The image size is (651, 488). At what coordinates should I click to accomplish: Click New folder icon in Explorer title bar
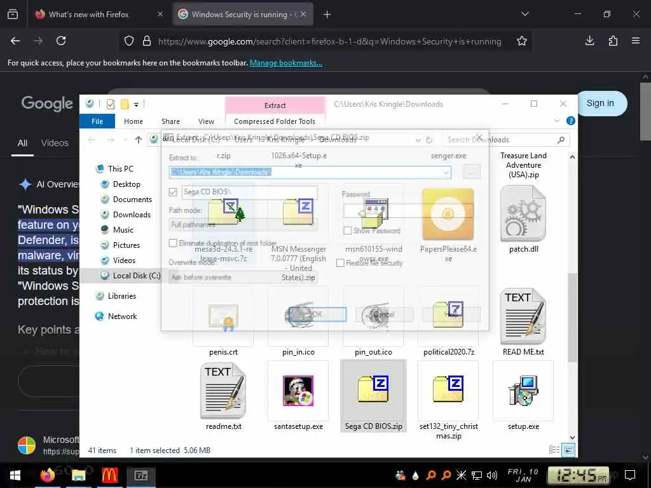[x=125, y=104]
